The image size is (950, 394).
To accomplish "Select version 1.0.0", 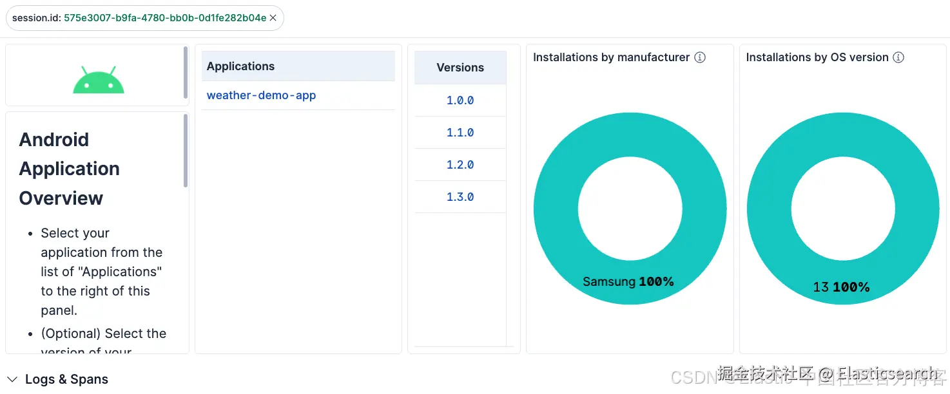I will [x=460, y=100].
